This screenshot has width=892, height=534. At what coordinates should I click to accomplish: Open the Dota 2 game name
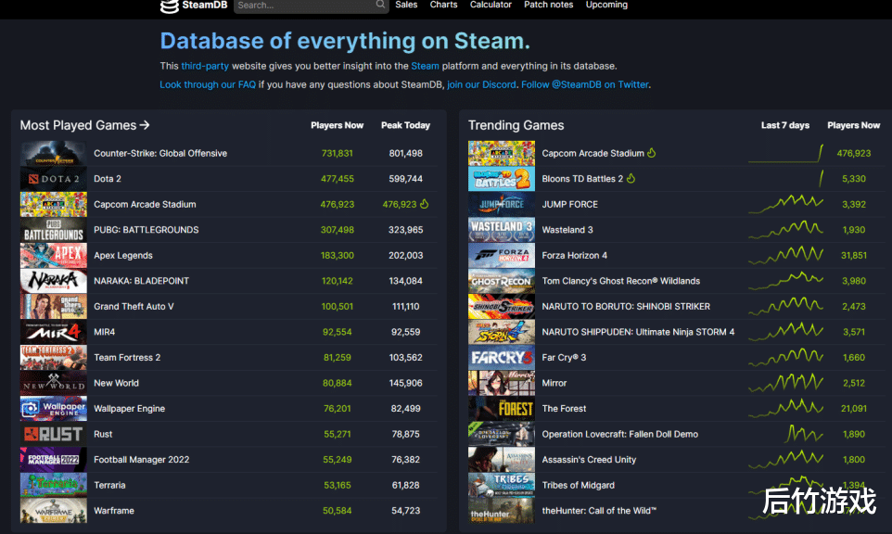(108, 179)
